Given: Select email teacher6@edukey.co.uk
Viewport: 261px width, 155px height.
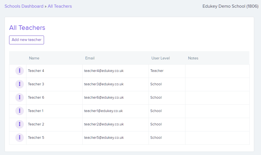Looking at the screenshot, I should click(x=104, y=98).
